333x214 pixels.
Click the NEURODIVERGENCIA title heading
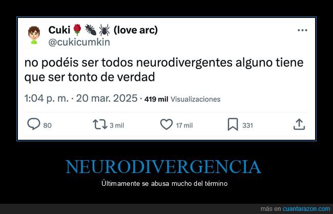pos(163,167)
